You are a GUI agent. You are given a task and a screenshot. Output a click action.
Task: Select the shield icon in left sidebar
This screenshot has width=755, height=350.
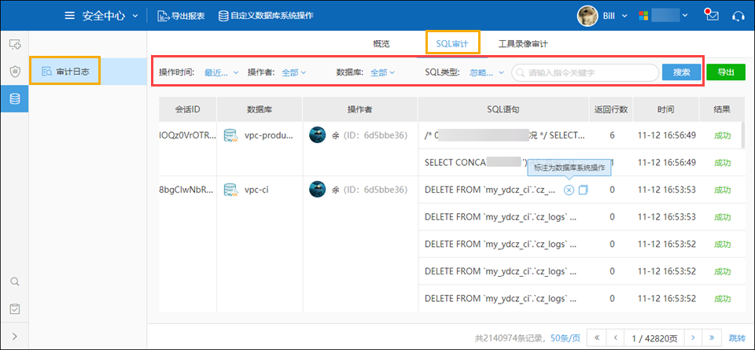[14, 72]
